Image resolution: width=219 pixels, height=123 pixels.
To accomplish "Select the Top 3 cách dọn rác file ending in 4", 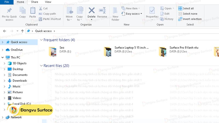I will pos(94,104).
